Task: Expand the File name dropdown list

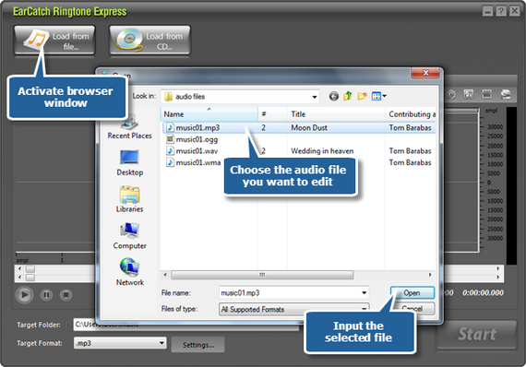Action: [x=364, y=293]
